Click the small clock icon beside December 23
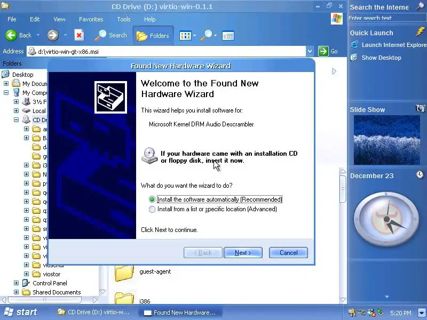The image size is (427, 320). pos(420,174)
